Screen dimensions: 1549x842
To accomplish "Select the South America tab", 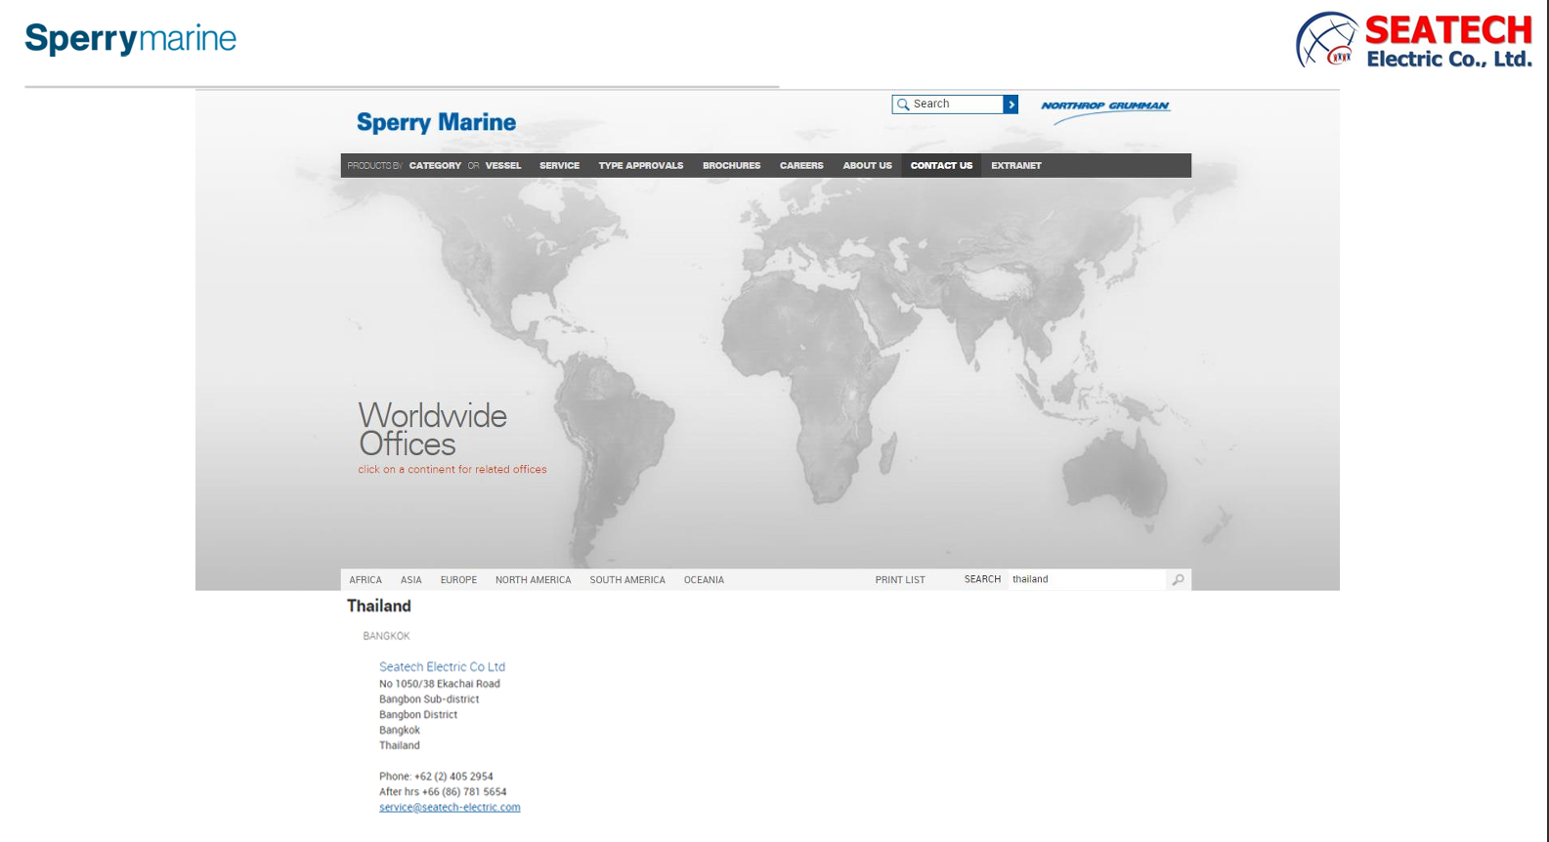I will pos(626,580).
